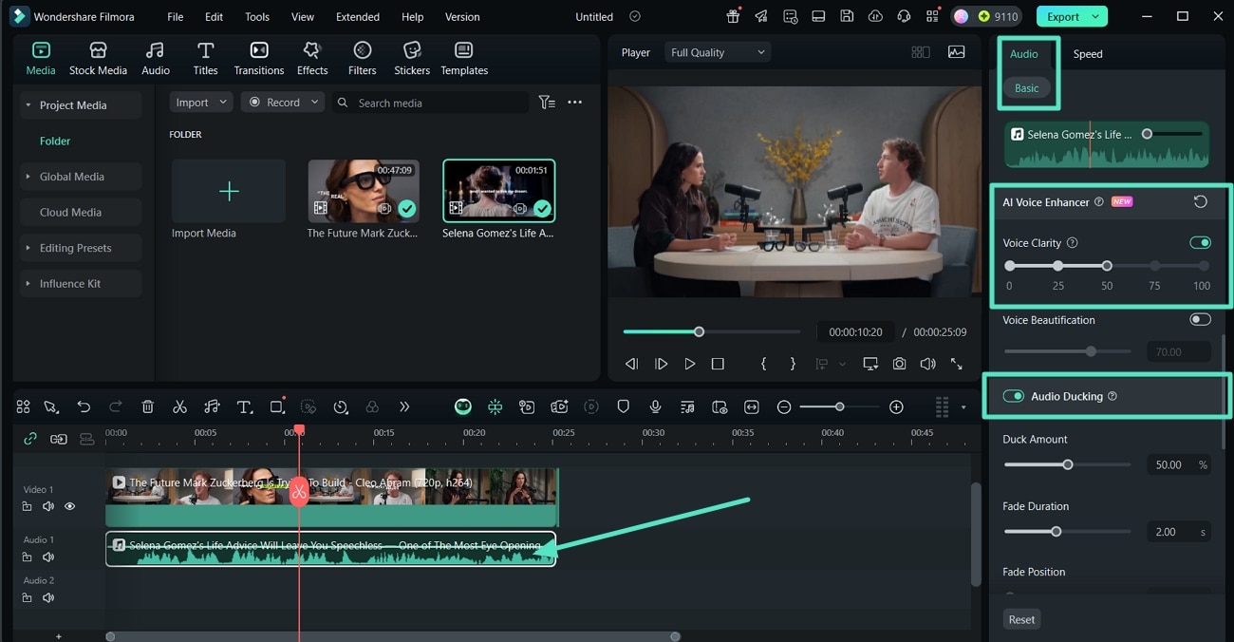Click the delete trash icon in timeline toolbar

tap(147, 406)
